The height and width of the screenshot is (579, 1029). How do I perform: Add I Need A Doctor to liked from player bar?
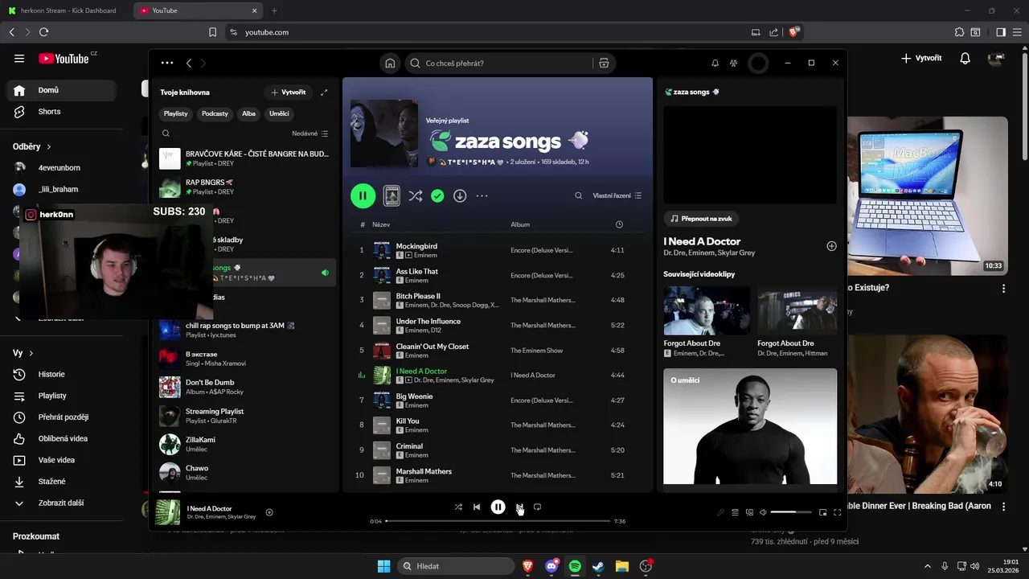[269, 512]
